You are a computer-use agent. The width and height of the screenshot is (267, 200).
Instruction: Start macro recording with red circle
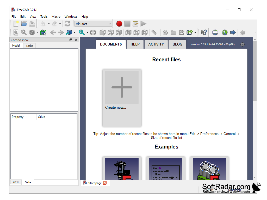pyautogui.click(x=119, y=24)
